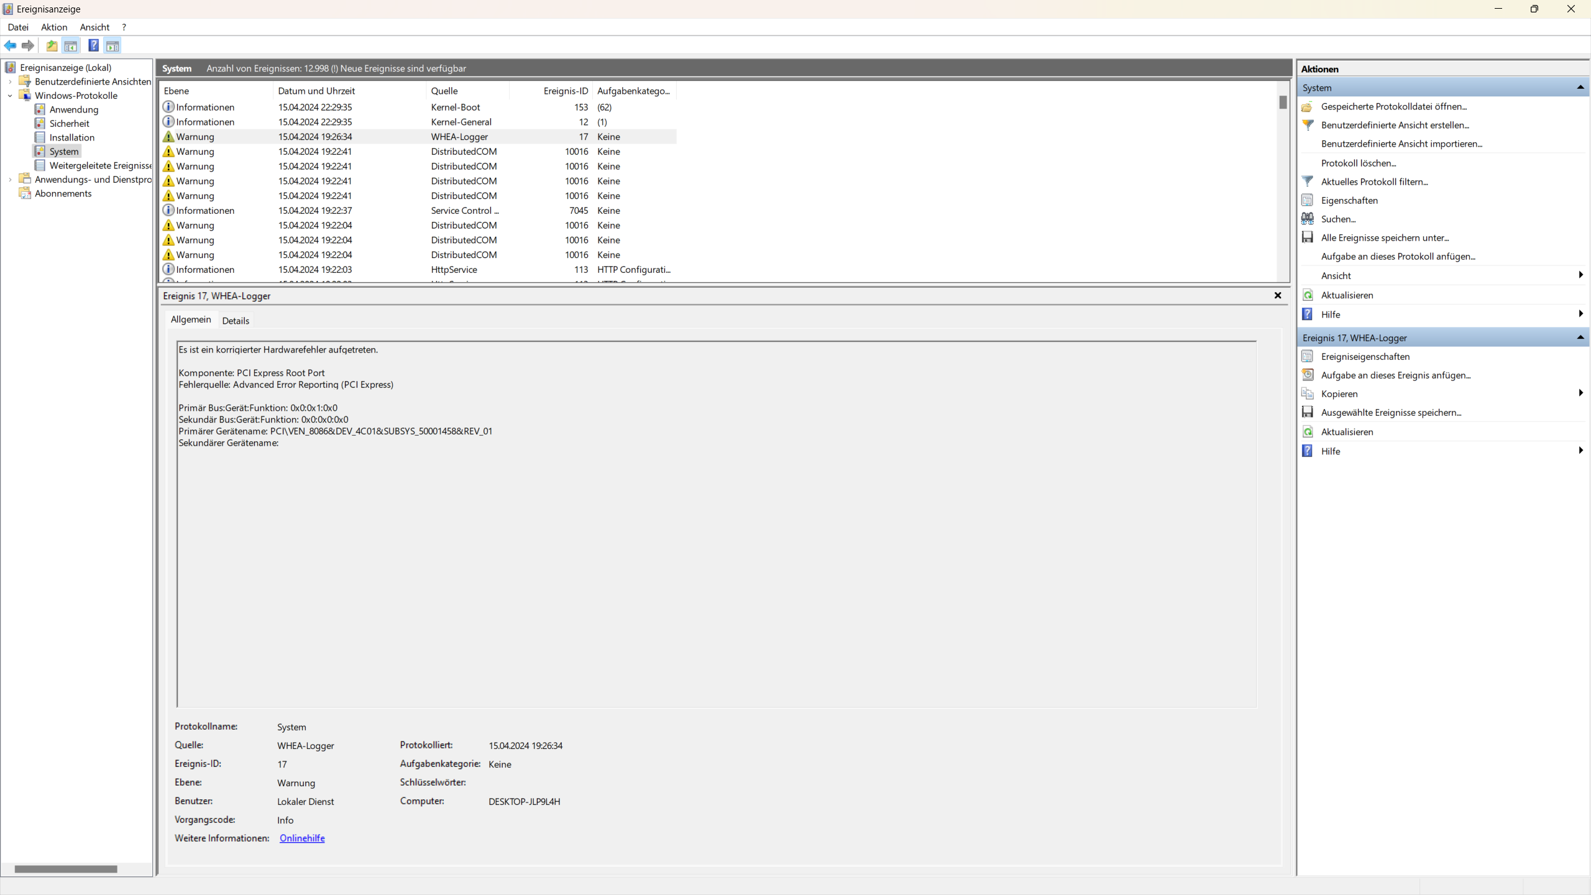The width and height of the screenshot is (1591, 895).
Task: Switch to the Details tab
Action: [236, 321]
